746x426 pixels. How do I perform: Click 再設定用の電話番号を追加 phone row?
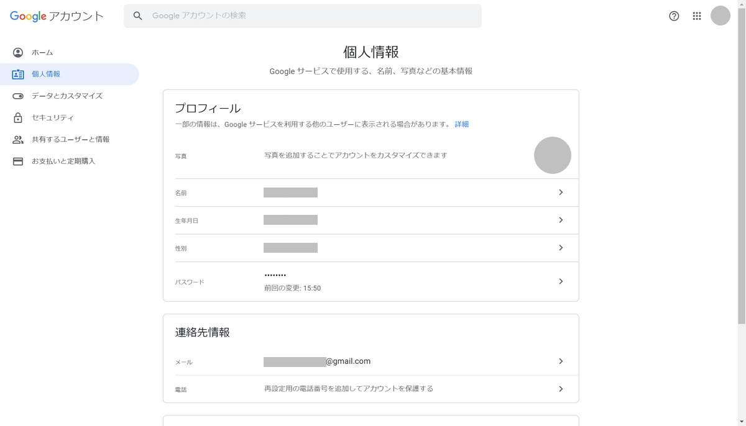tap(349, 389)
